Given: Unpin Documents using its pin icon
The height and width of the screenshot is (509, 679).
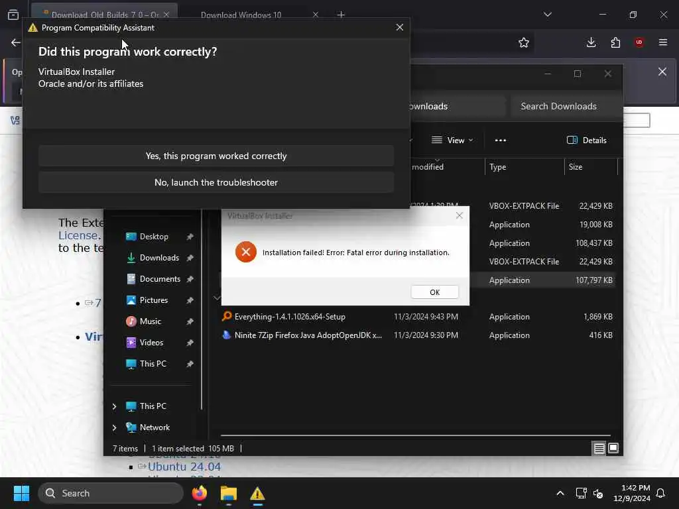Looking at the screenshot, I should tap(190, 279).
